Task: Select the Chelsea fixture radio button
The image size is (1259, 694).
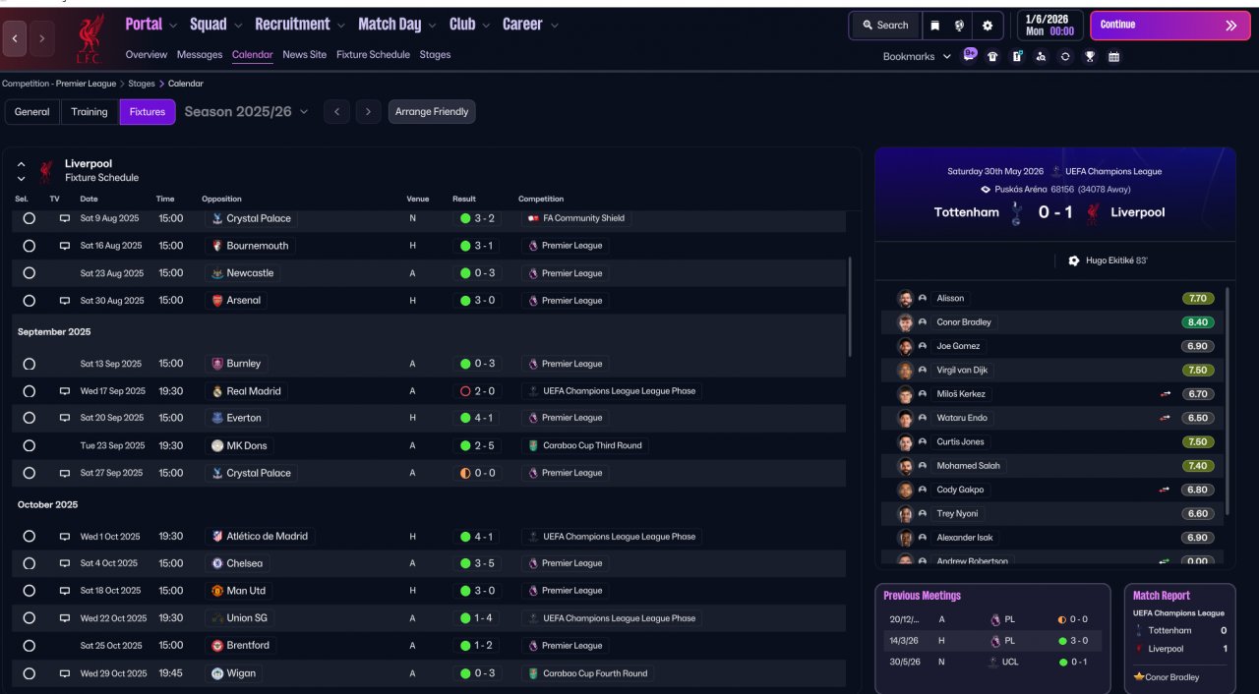Action: point(30,563)
